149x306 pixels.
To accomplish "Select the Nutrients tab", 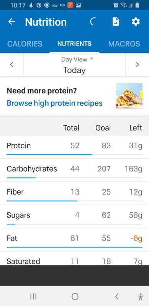I will point(74,44).
